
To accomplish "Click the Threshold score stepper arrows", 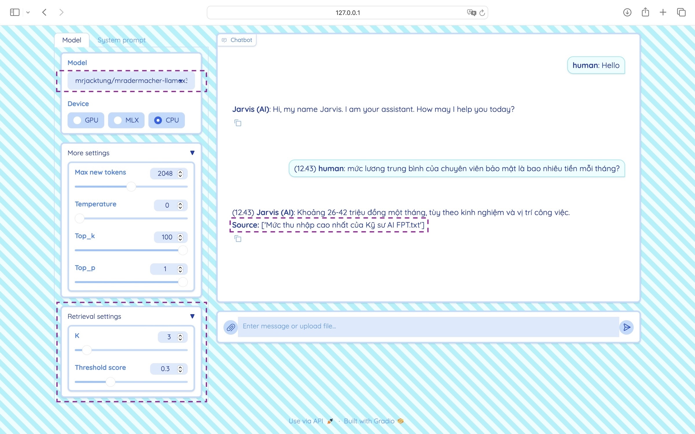I will [x=180, y=369].
